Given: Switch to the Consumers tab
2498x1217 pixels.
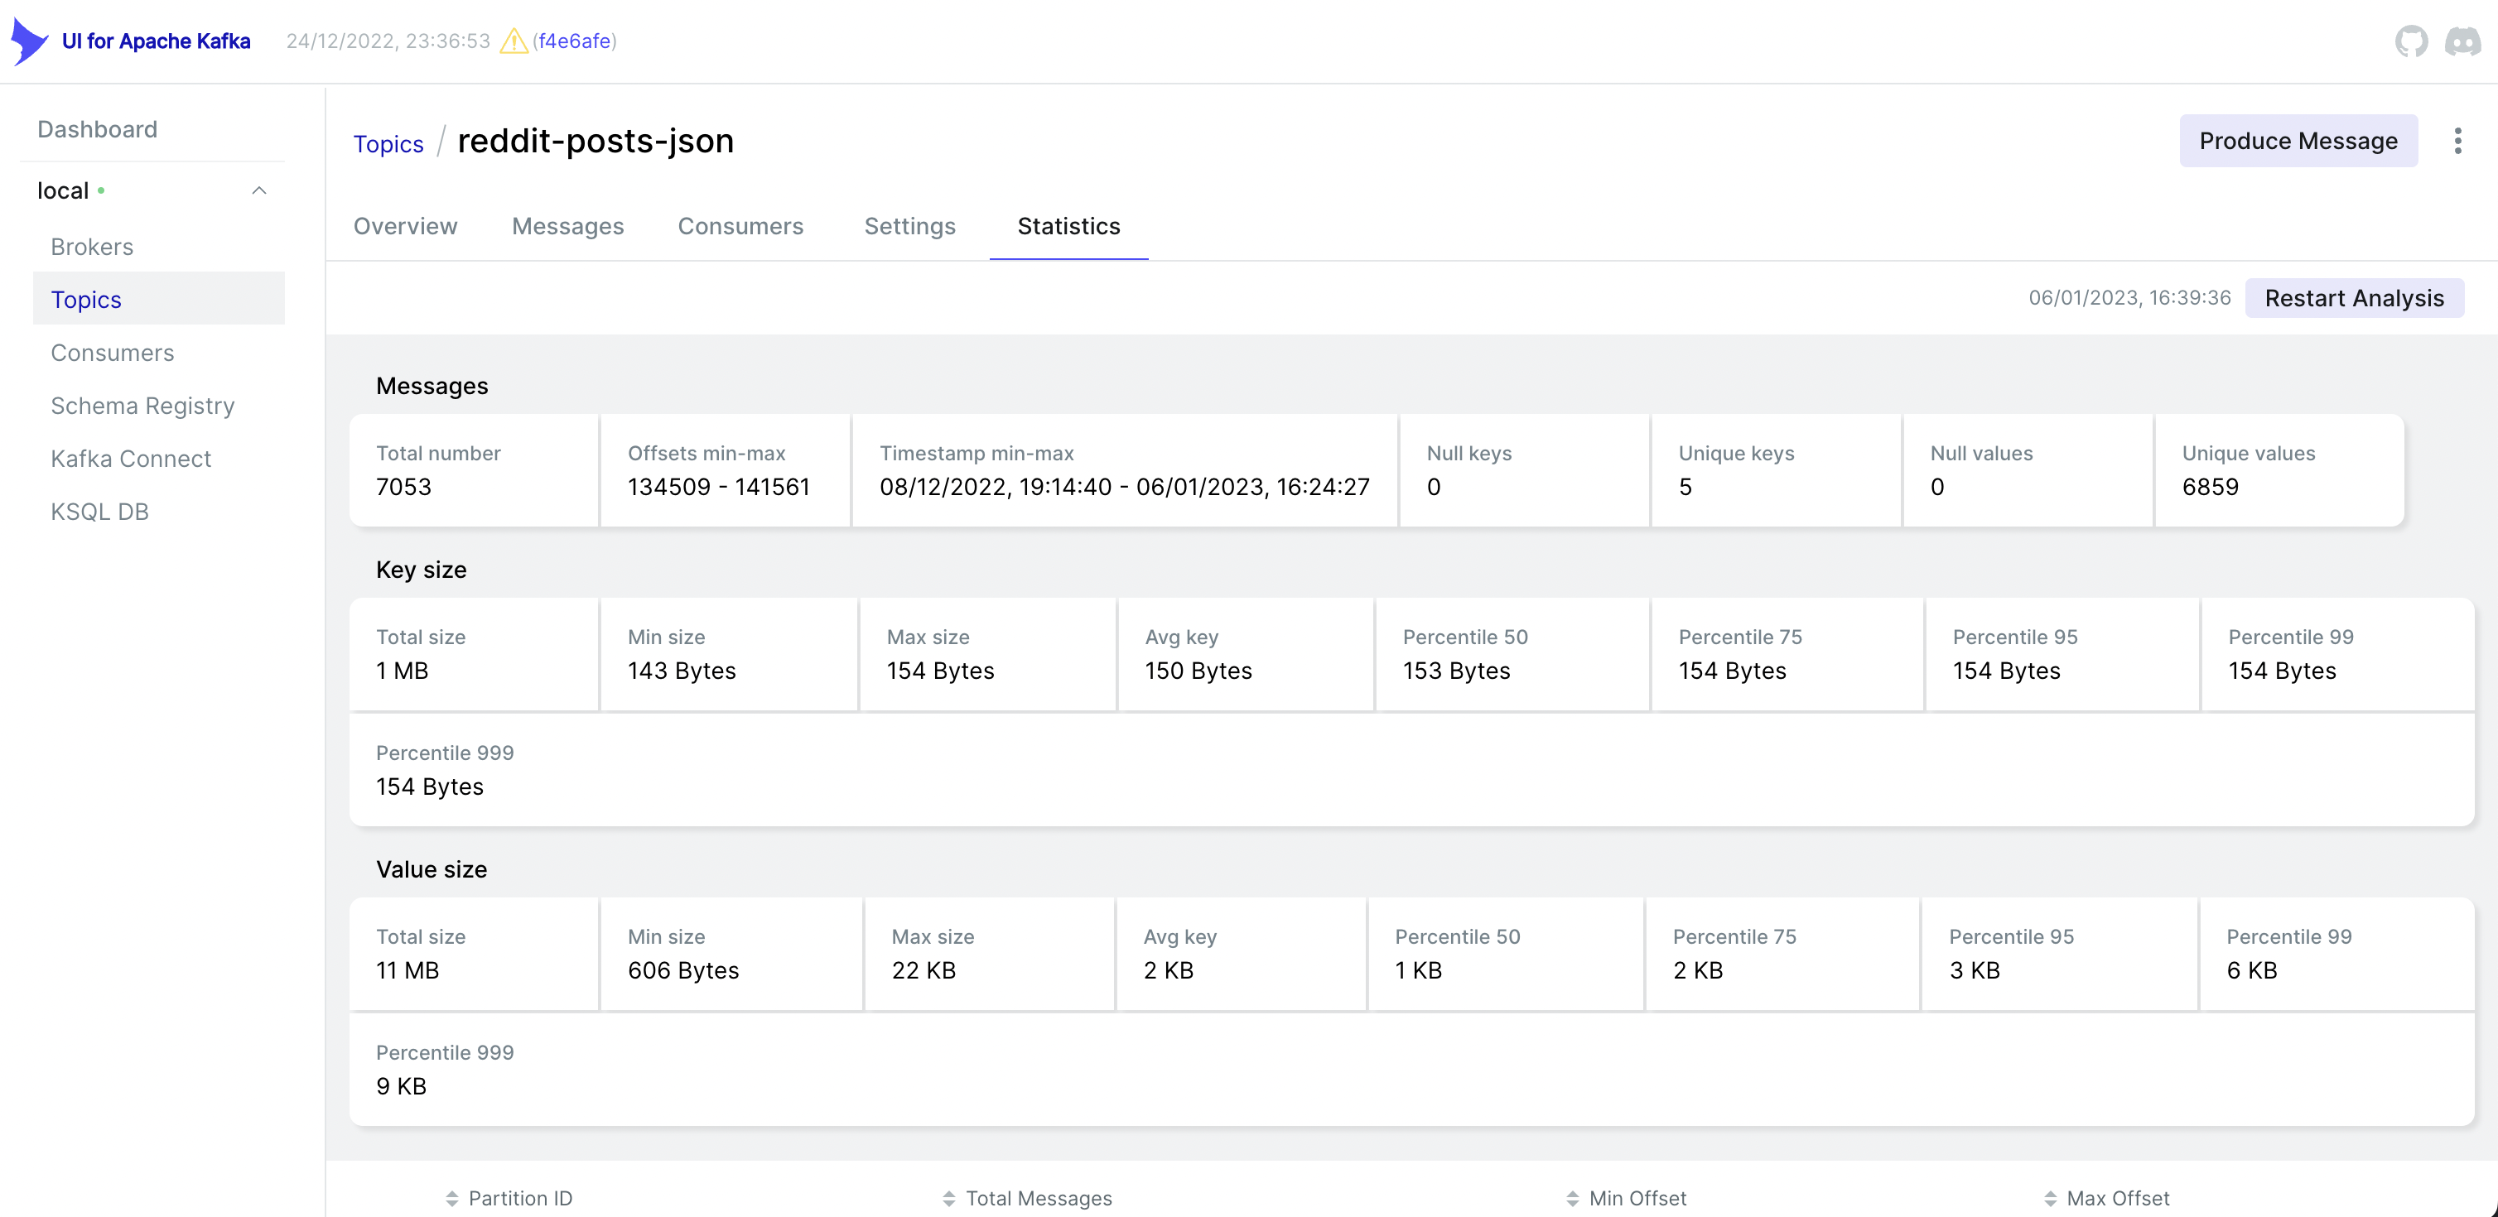Looking at the screenshot, I should (740, 226).
